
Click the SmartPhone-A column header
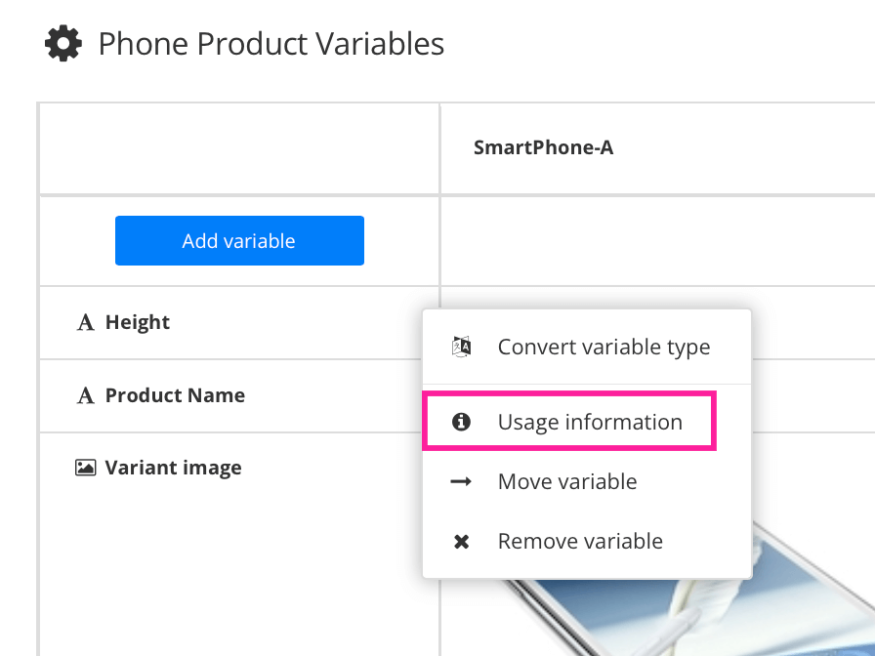point(543,146)
